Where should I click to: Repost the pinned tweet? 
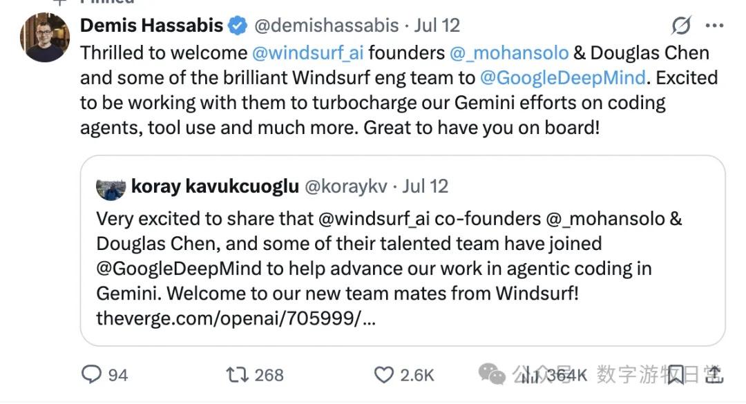[x=236, y=375]
